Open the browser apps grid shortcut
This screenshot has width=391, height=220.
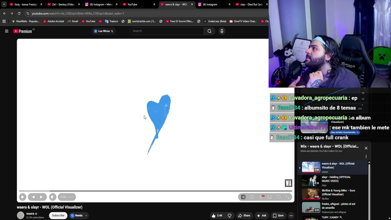(4, 21)
